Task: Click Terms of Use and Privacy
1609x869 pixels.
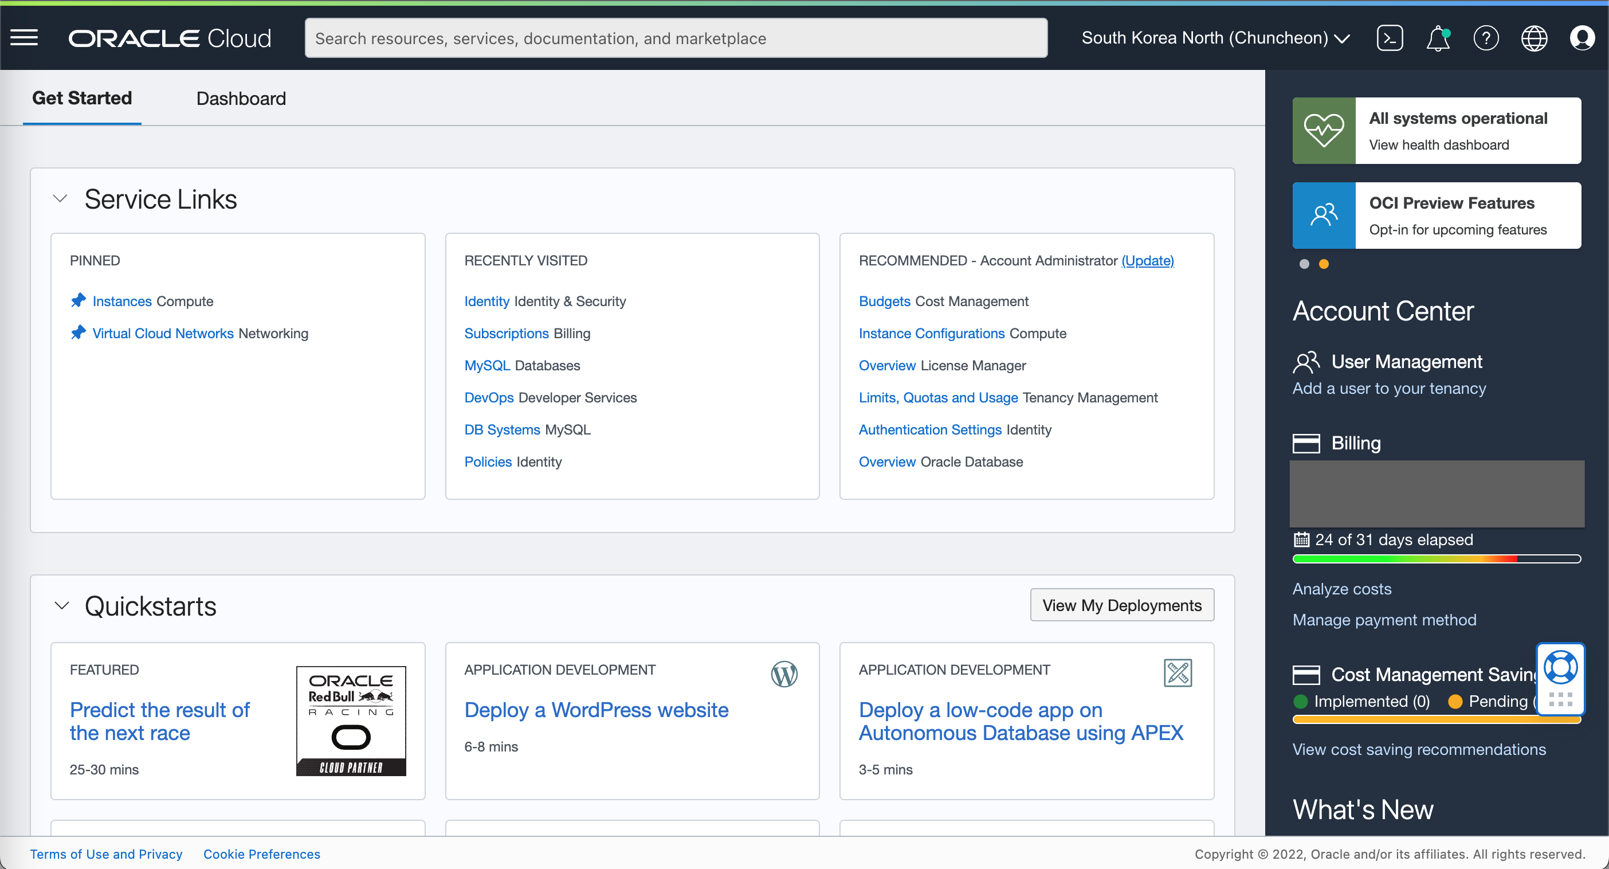Action: 106,854
